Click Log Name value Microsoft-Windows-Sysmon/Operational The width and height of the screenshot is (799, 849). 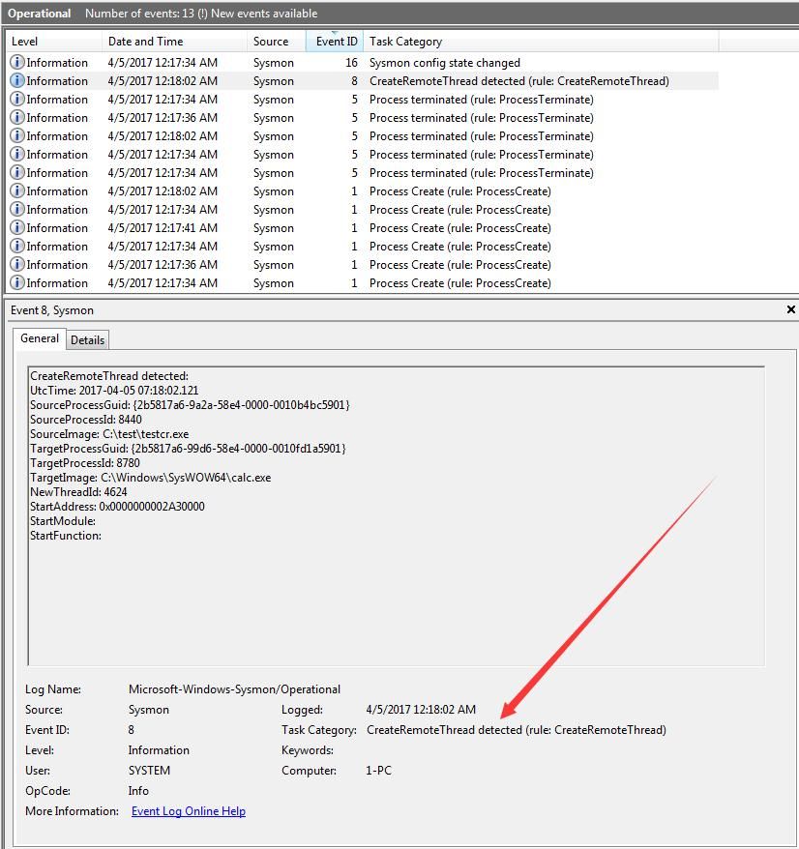click(234, 689)
